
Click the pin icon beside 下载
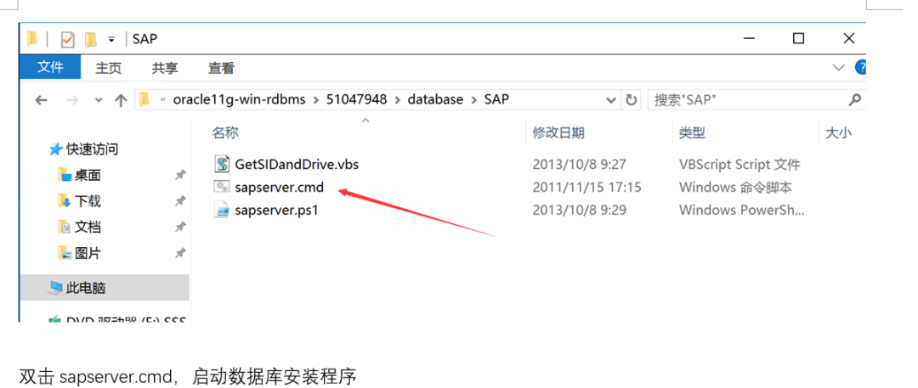(180, 201)
